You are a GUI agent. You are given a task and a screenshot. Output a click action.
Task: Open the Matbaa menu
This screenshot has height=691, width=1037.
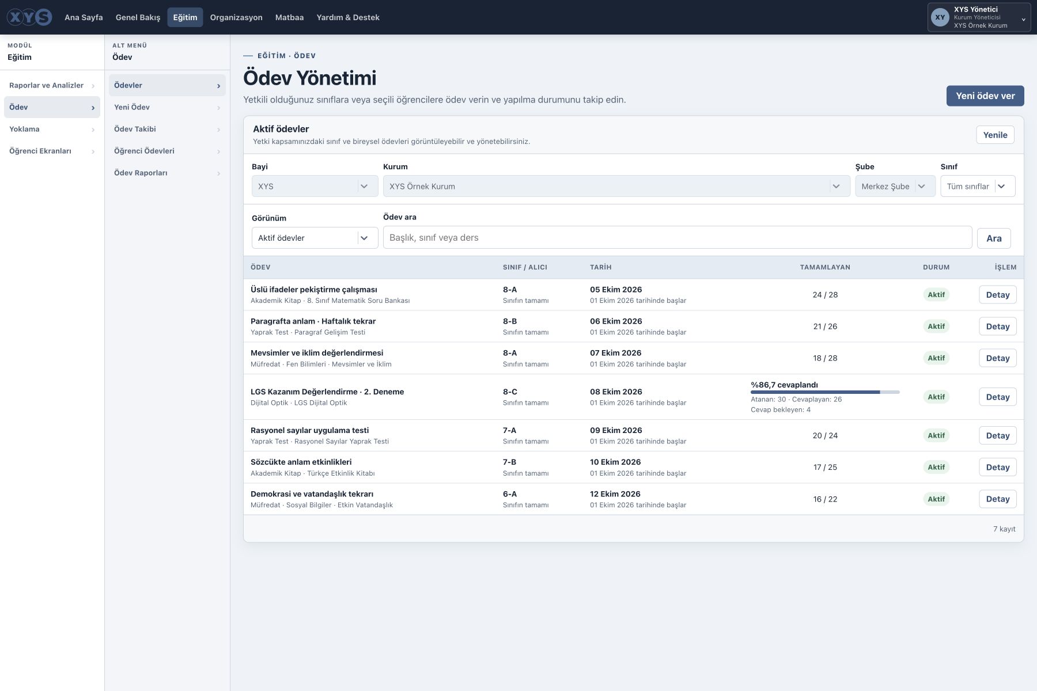(289, 17)
